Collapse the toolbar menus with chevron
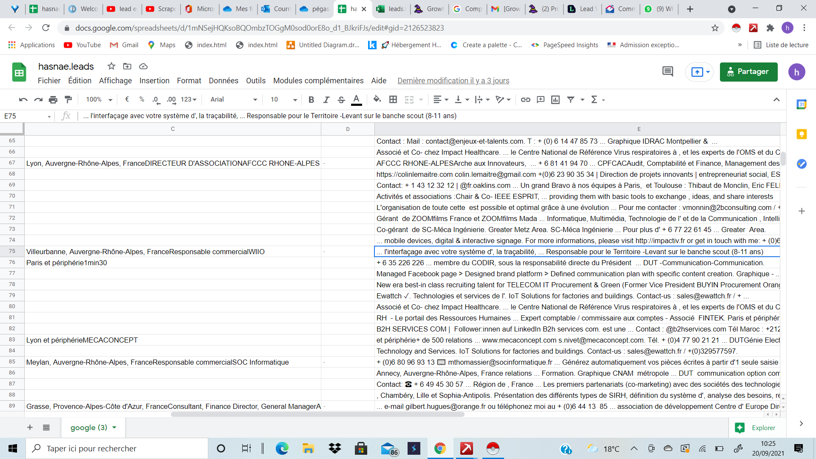The width and height of the screenshot is (816, 459). click(776, 99)
